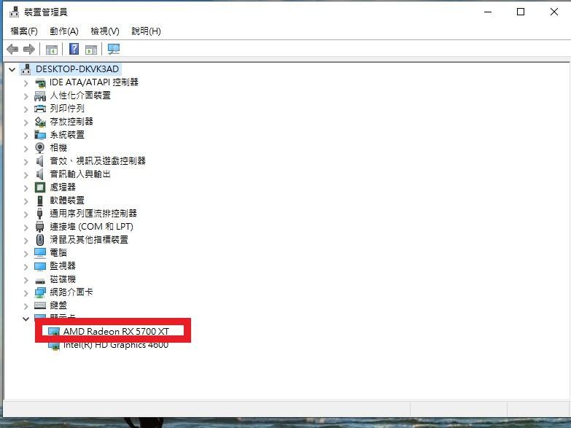The width and height of the screenshot is (571, 428).
Task: Expand the 網路介面卡 network adapters node
Action: 26,293
